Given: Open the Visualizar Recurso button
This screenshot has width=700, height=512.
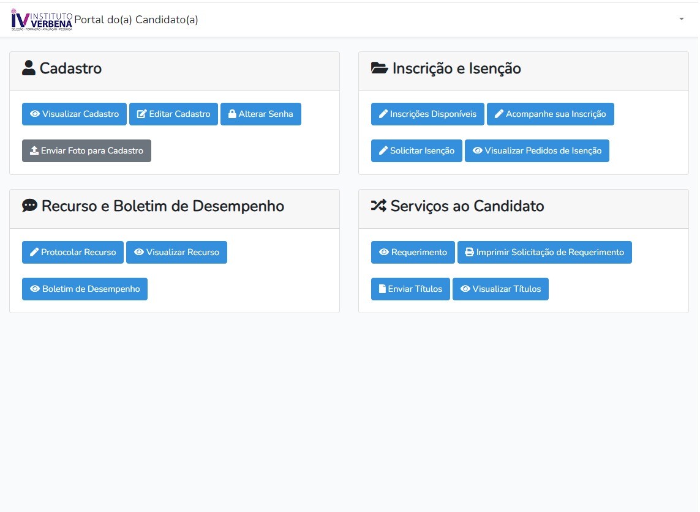Looking at the screenshot, I should point(177,252).
